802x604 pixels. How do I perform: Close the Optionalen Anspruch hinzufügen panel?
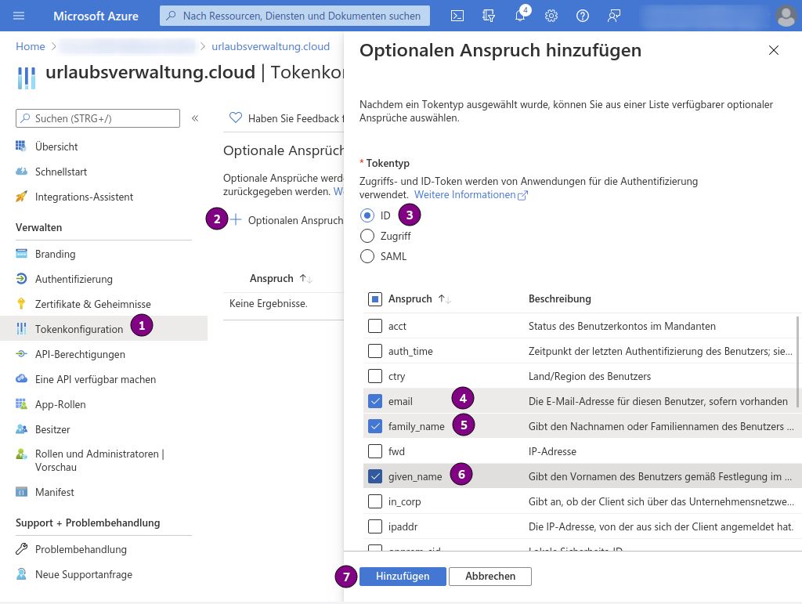(x=773, y=50)
